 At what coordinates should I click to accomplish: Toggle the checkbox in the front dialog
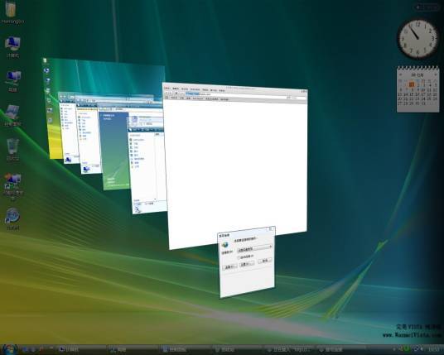239,257
